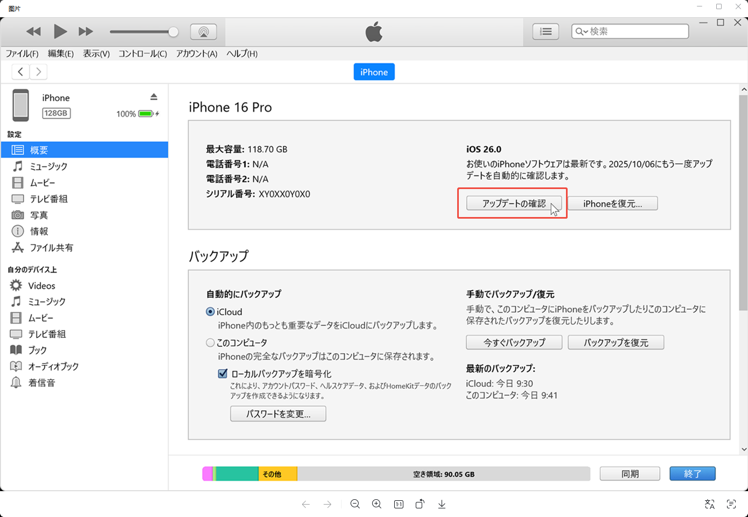
Task: Go forward with the right chevron
Action: 38,72
